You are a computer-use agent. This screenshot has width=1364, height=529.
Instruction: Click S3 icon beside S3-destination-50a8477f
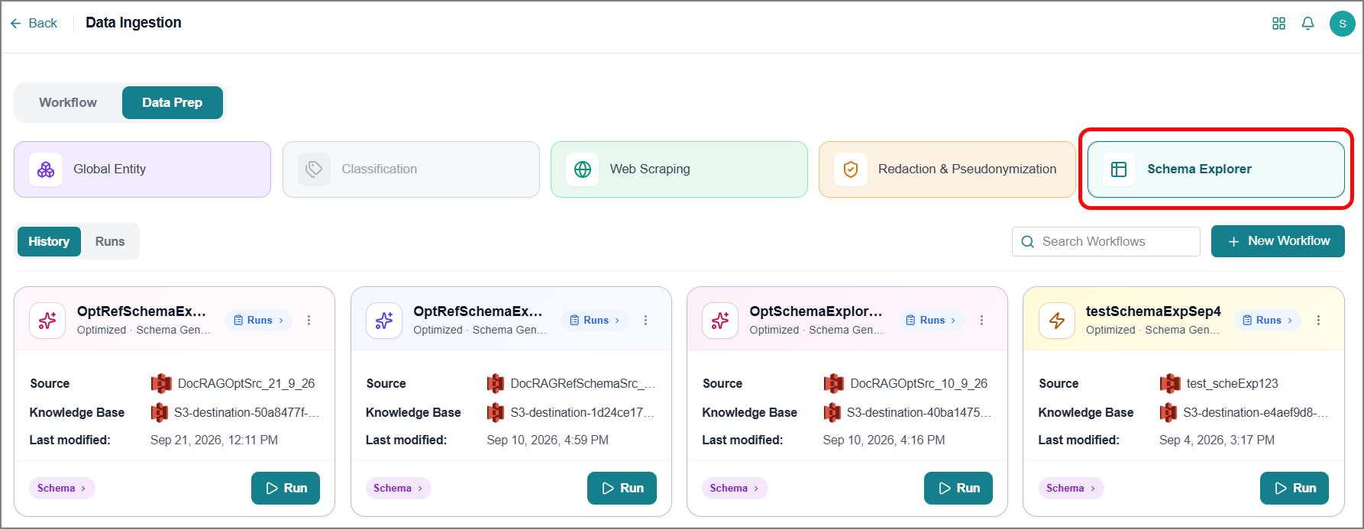coord(160,413)
